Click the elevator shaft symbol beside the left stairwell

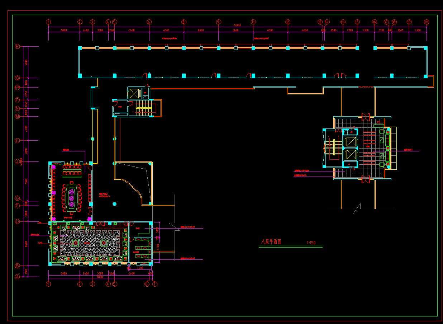point(134,94)
